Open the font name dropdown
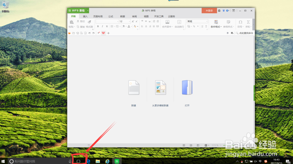The height and width of the screenshot is (164, 293). pos(118,21)
